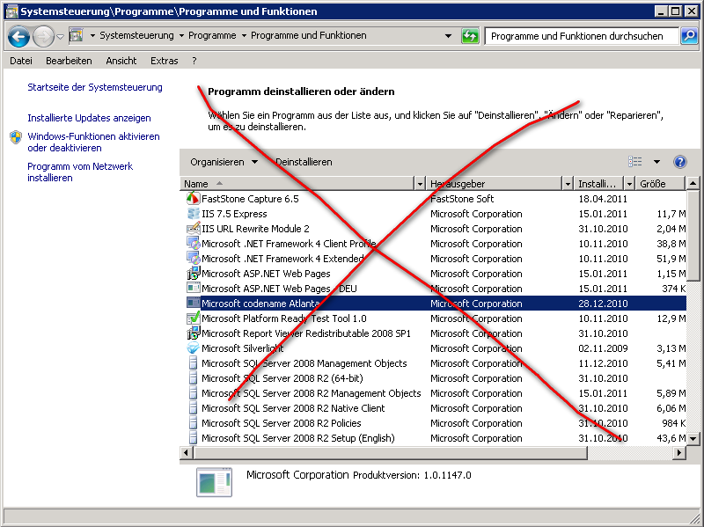Expand the Herausgeber column filter dropdown
This screenshot has width=704, height=527.
click(x=567, y=184)
